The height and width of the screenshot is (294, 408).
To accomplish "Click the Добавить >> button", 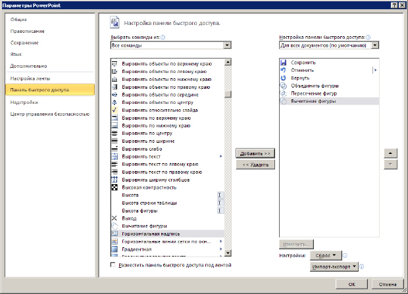I will point(255,153).
